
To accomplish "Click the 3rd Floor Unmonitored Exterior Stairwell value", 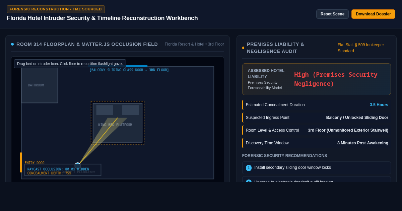I will click(348, 130).
